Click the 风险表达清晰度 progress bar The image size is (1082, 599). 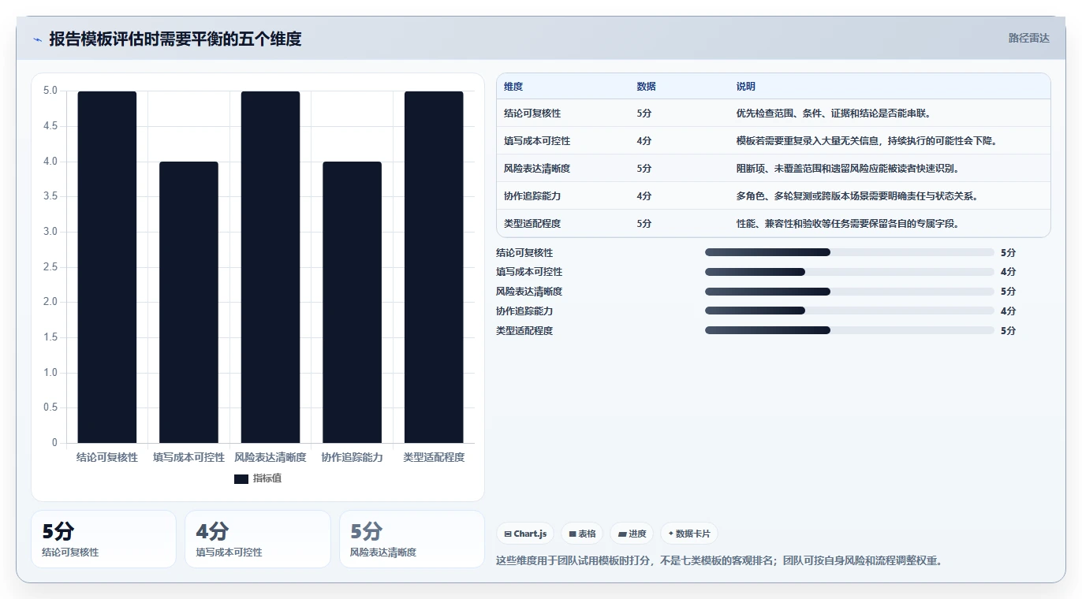pos(849,292)
